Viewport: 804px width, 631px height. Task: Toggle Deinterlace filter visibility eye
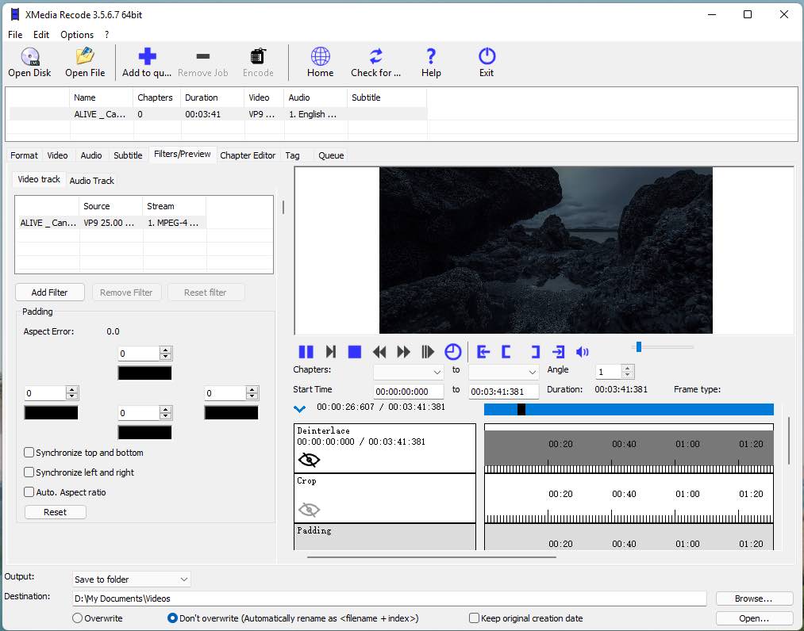309,460
